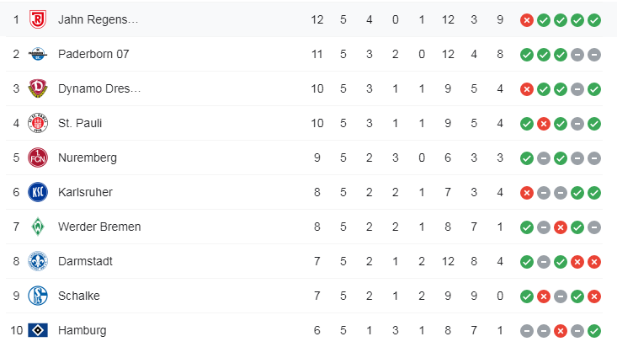Open the Hamburg team page

coord(82,330)
